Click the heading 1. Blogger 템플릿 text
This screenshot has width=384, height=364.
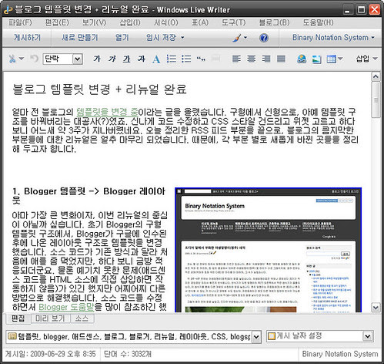click(x=88, y=196)
